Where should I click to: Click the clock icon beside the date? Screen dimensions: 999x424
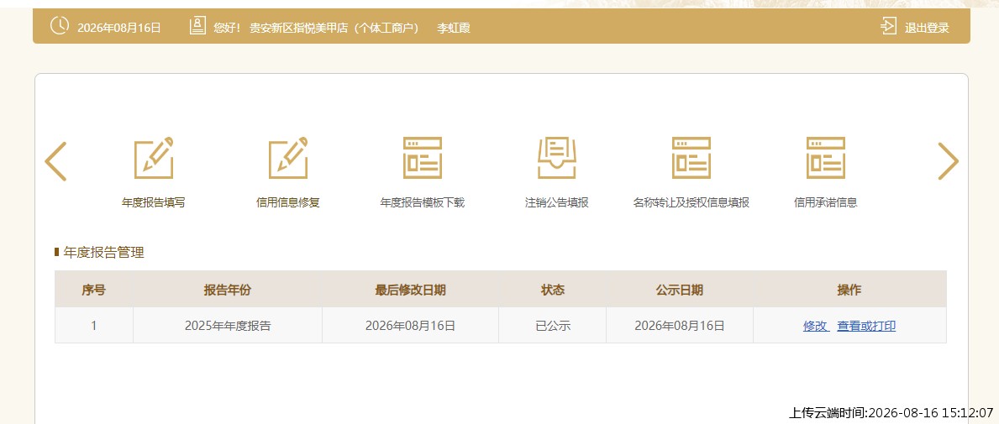60,26
